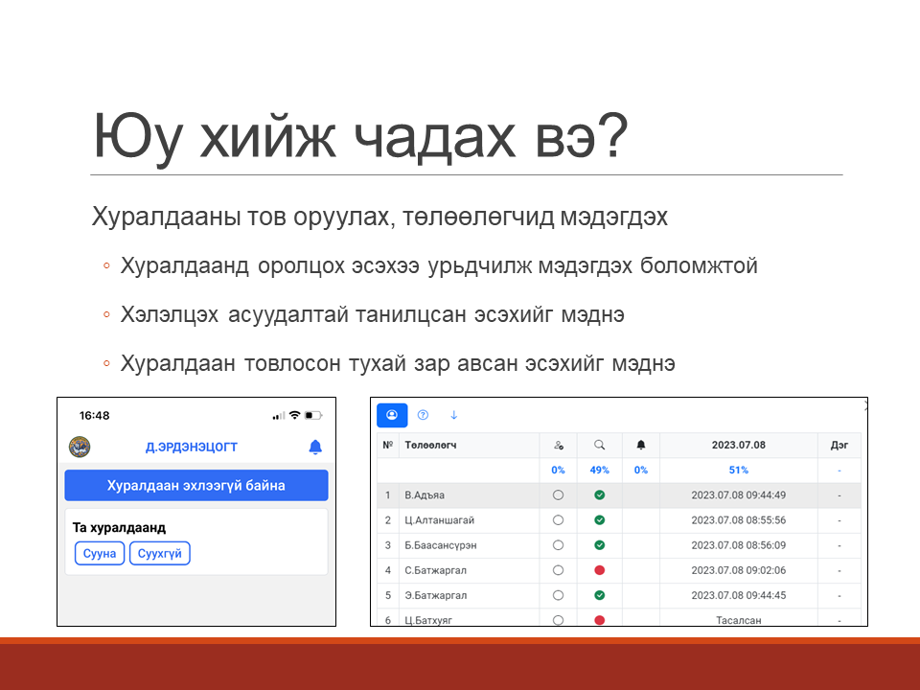Click the 51% attendance percentage
Viewport: 920px width, 690px height.
tap(738, 470)
